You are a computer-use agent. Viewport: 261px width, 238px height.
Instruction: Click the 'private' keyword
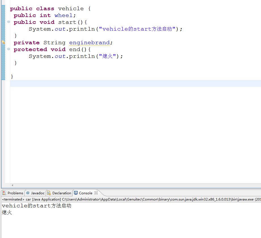coord(27,43)
